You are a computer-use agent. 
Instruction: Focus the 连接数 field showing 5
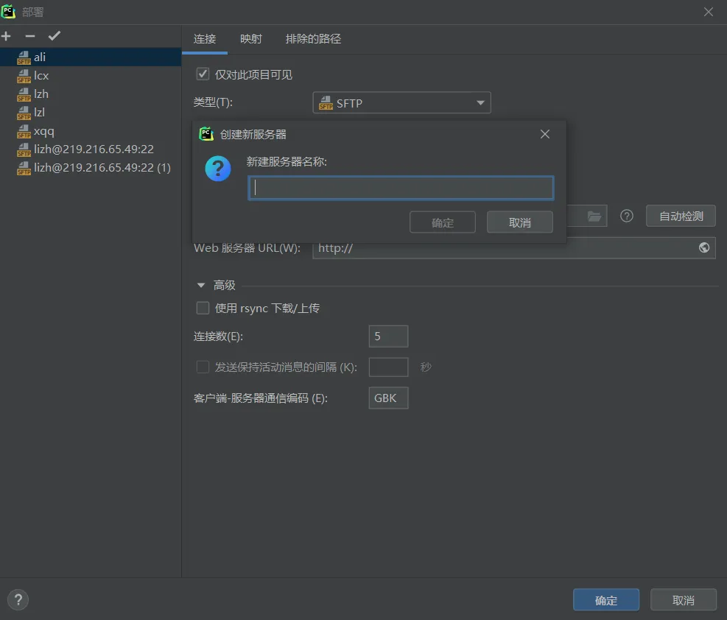point(388,336)
